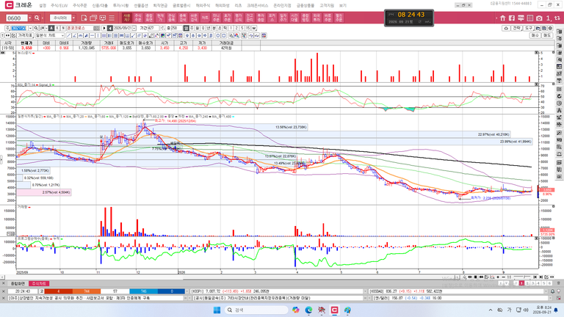Open the 고객지원 menu
Viewport: 564px width, 317px height.
click(327, 5)
